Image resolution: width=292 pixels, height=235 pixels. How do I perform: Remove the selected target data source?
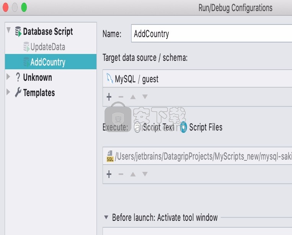click(x=121, y=97)
